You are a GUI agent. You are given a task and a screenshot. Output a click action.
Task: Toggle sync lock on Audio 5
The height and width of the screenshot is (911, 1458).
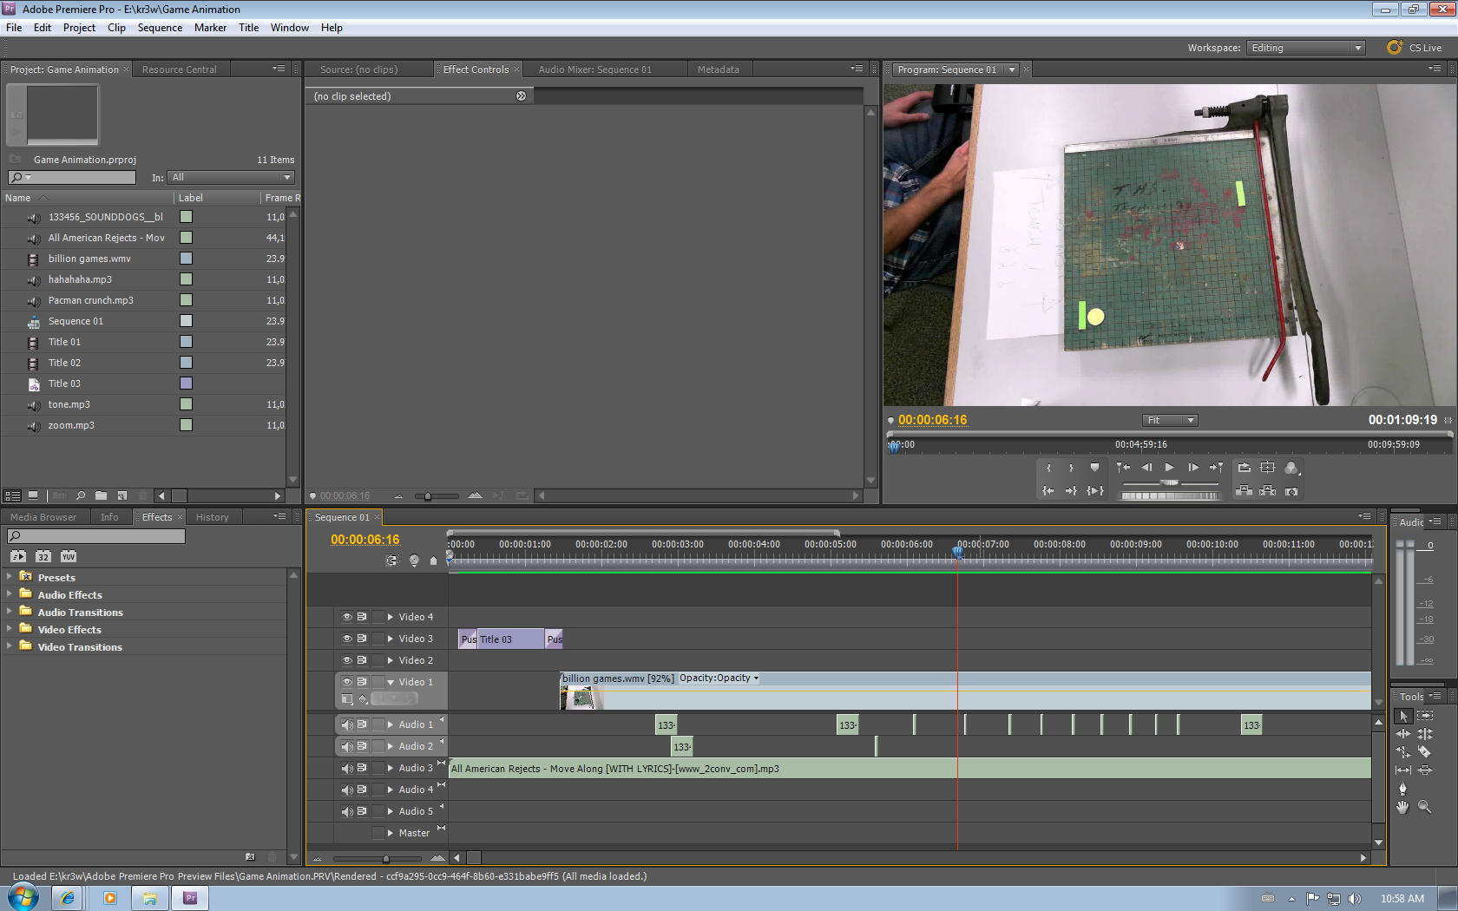(x=362, y=811)
